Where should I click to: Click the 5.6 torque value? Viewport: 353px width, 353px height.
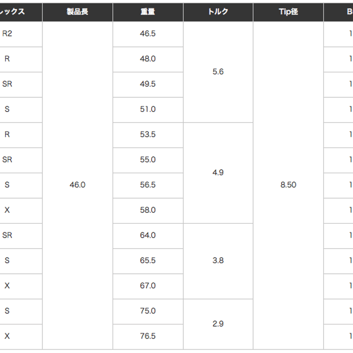218,72
